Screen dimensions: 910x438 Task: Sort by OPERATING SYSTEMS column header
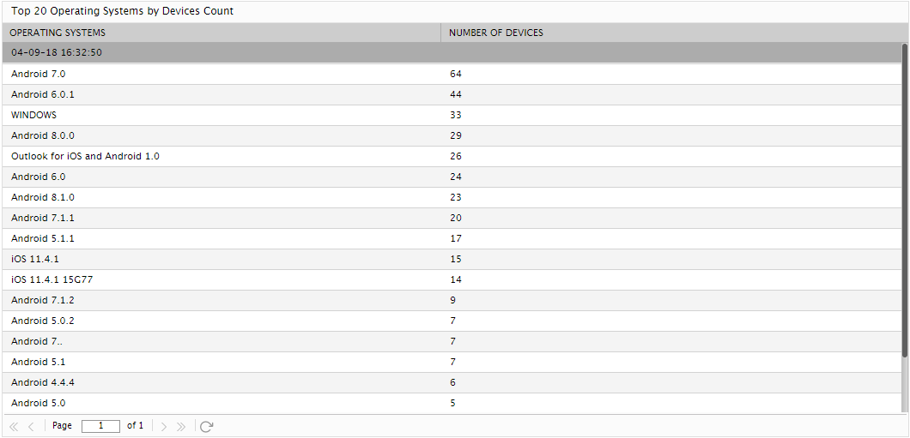[221, 33]
